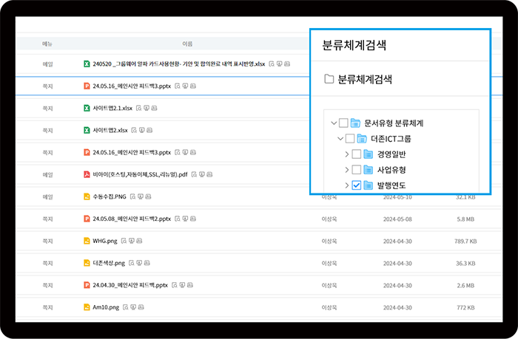Click the image file icon of WHG.png

tap(87, 241)
